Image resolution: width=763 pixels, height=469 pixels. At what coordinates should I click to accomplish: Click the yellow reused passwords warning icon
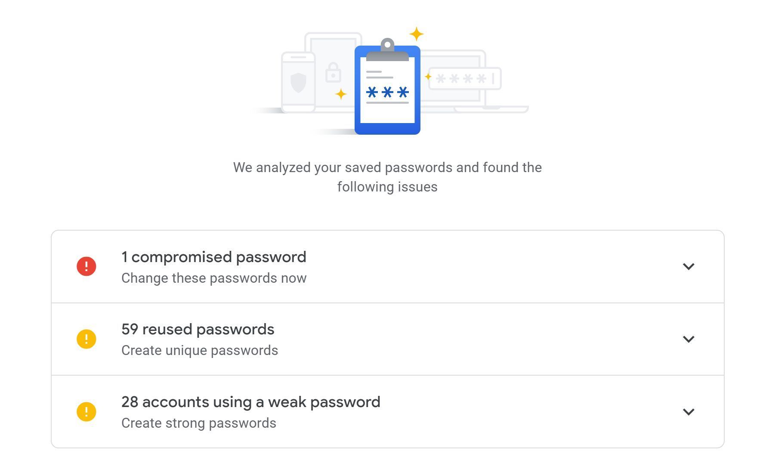click(x=86, y=339)
